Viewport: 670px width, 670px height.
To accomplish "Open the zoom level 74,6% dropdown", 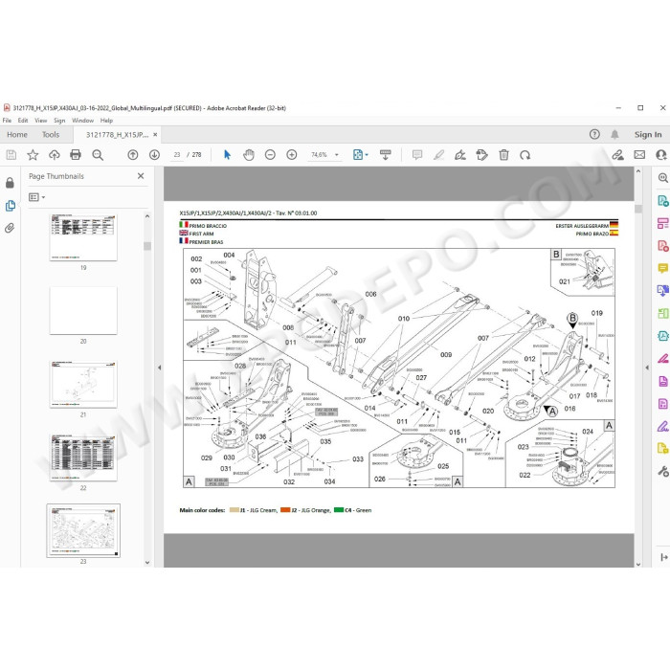I will click(337, 155).
